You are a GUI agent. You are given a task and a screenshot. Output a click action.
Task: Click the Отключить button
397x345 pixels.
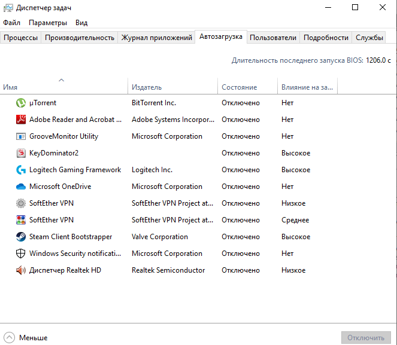point(366,338)
